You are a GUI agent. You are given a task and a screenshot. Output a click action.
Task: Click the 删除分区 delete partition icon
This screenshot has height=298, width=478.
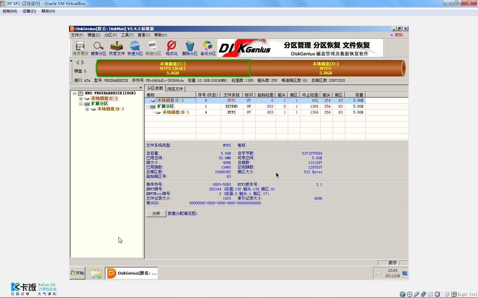[x=190, y=48]
